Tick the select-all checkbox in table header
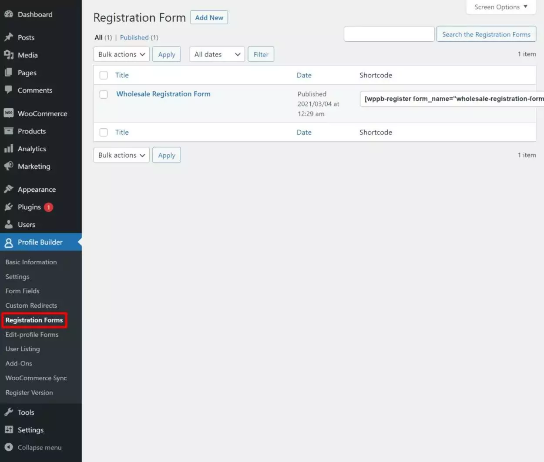 click(104, 75)
